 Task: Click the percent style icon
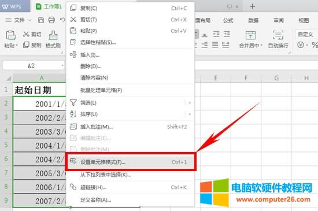(315, 45)
